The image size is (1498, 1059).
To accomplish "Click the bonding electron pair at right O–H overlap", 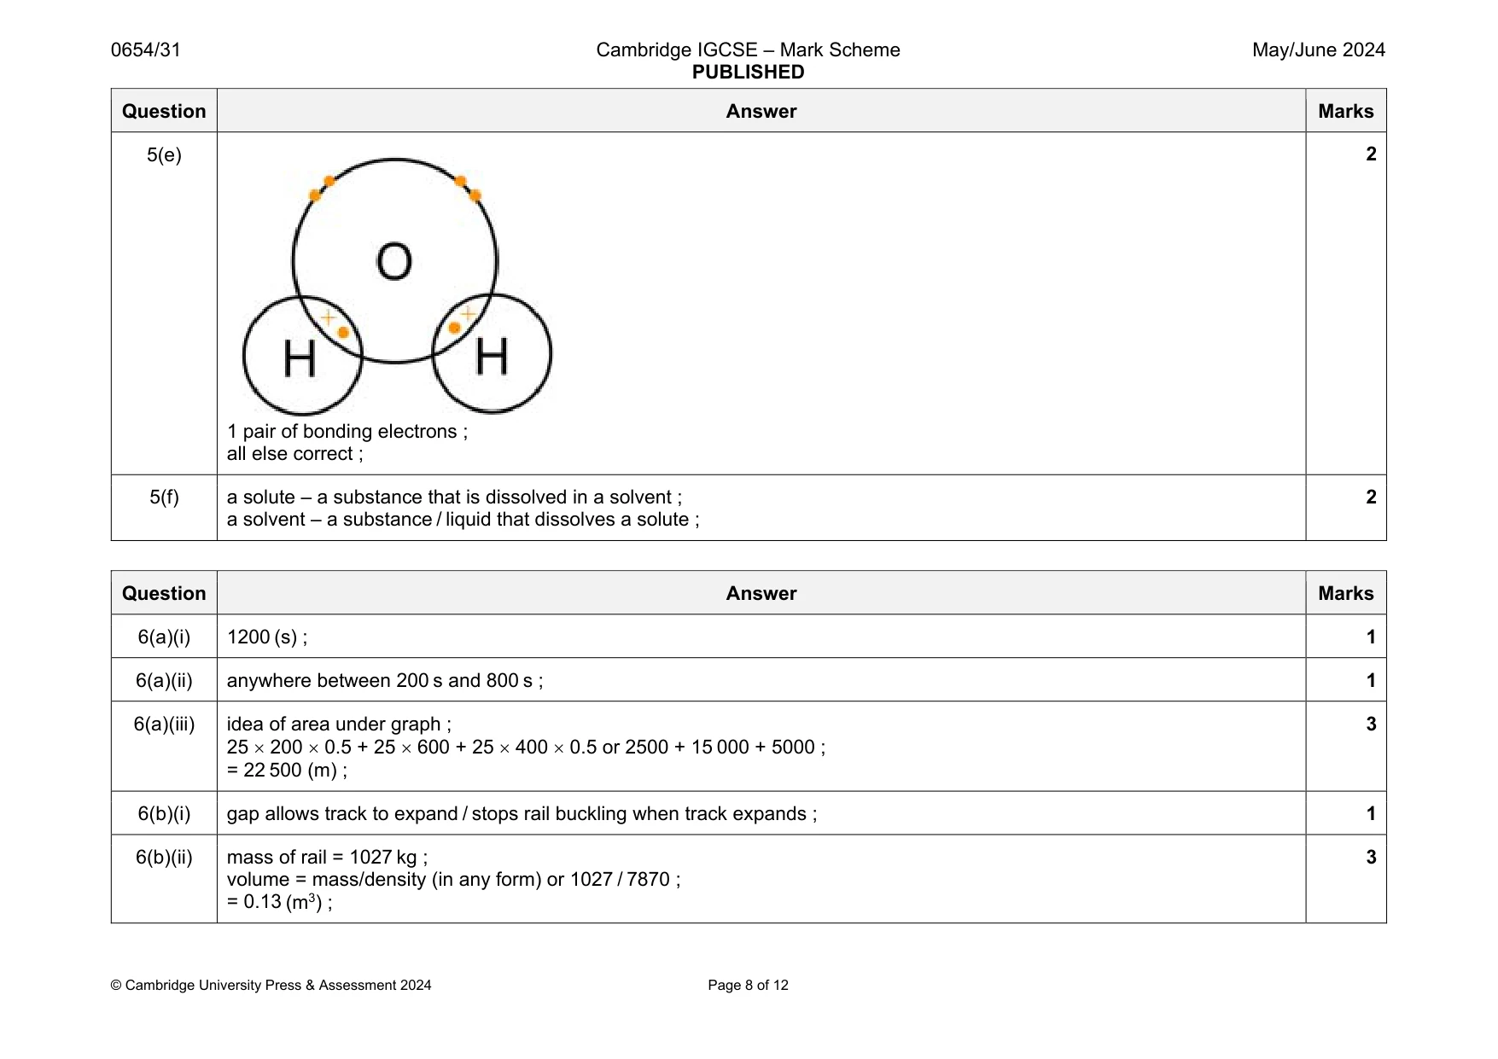I will 461,321.
